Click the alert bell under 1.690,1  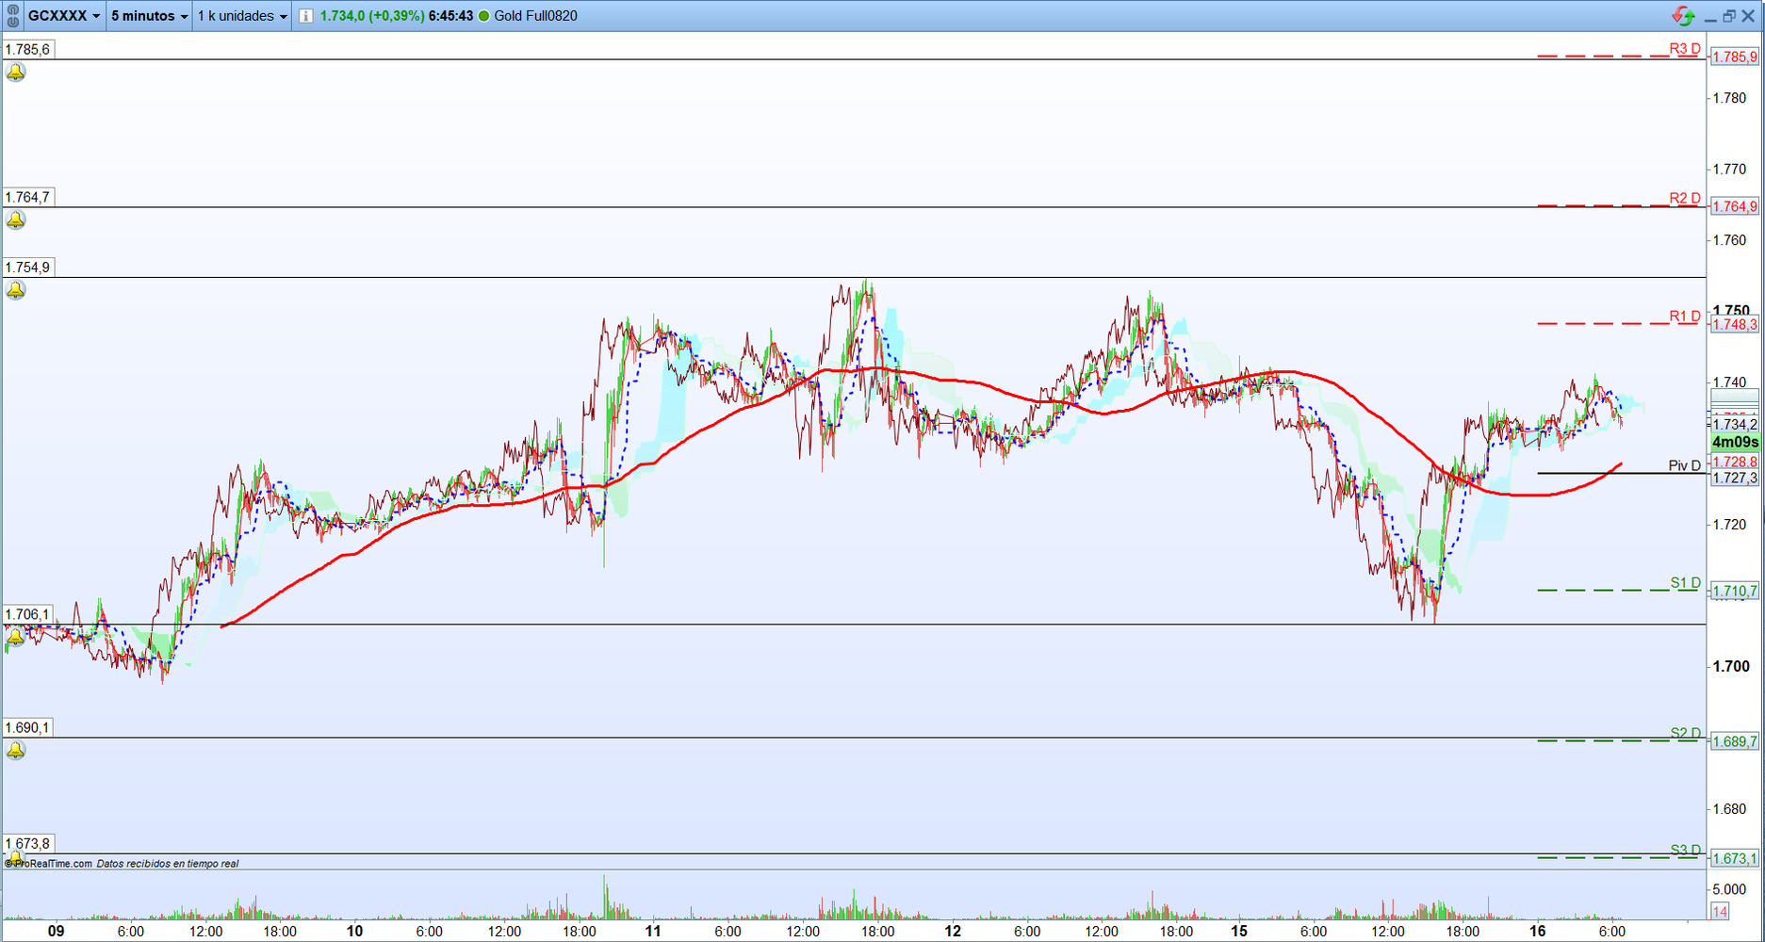pos(15,750)
